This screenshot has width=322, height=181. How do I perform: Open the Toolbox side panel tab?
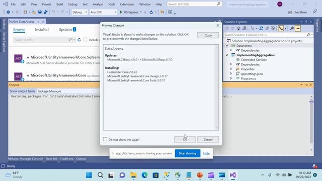[4, 24]
